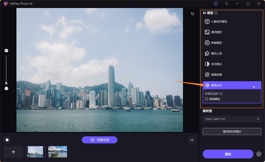Show info next to AI 模型 heading
This screenshot has width=265, height=162.
click(216, 13)
